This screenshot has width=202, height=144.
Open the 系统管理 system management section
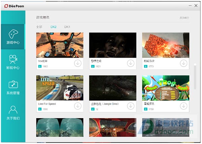coord(13,87)
